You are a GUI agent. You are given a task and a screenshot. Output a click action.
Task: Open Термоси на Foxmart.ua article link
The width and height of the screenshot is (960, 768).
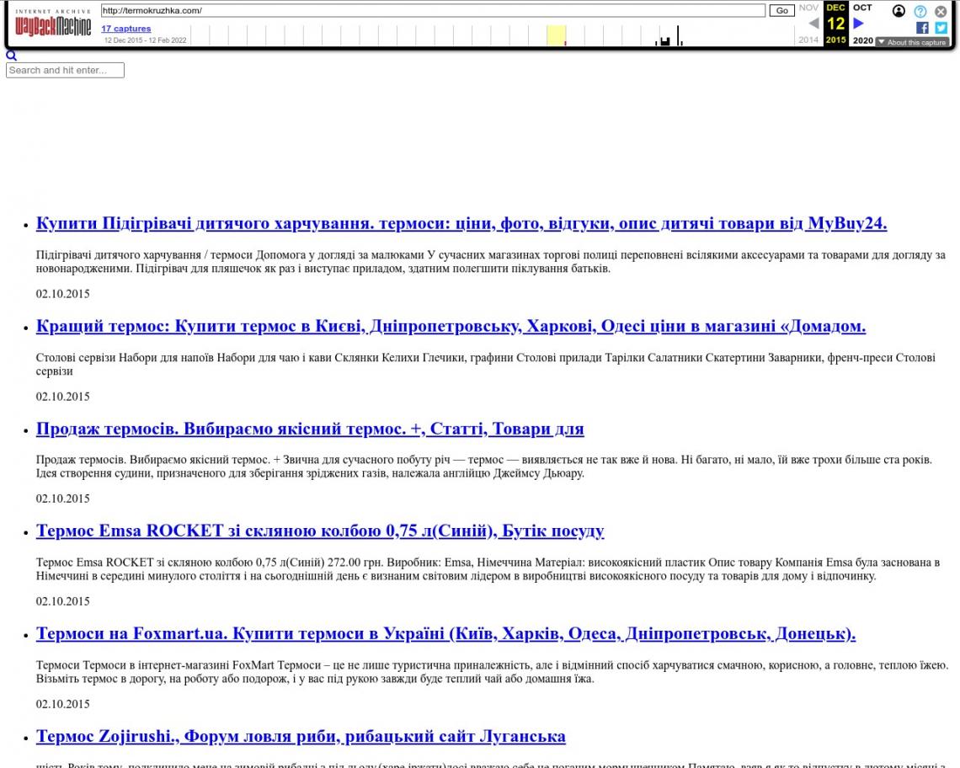tap(445, 634)
